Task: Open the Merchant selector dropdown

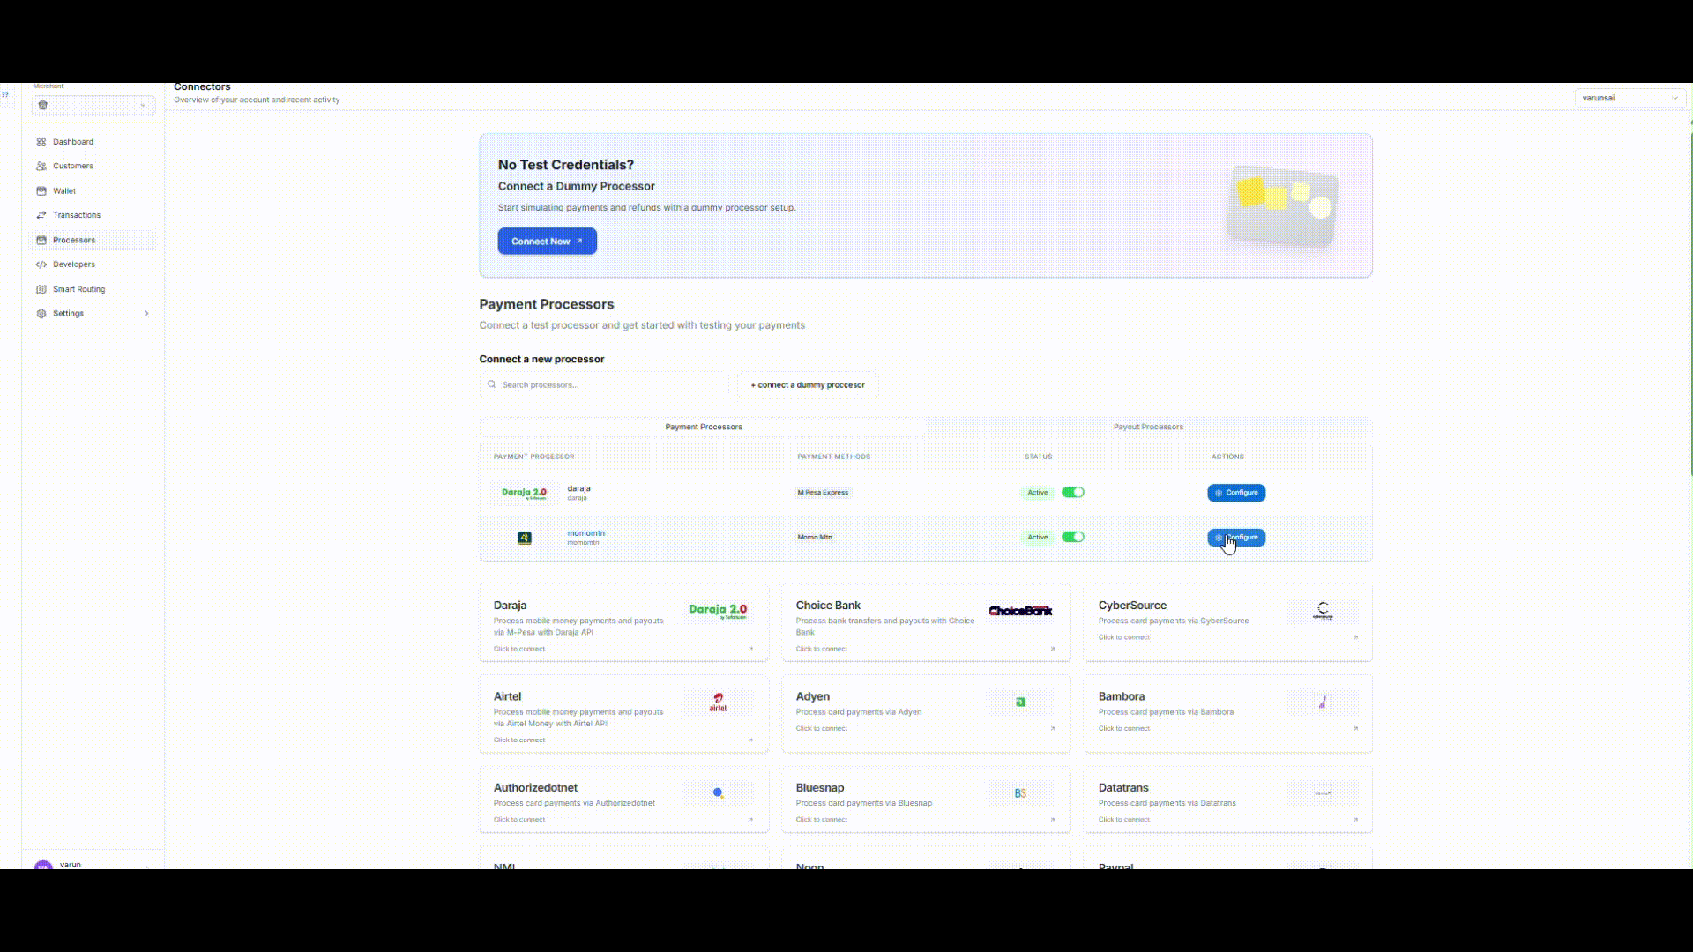Action: click(x=93, y=106)
